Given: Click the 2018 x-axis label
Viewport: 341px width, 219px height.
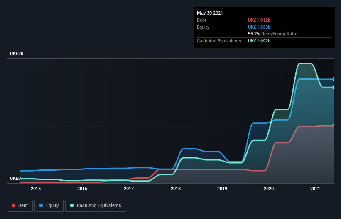Looking at the screenshot, I should tap(176, 189).
